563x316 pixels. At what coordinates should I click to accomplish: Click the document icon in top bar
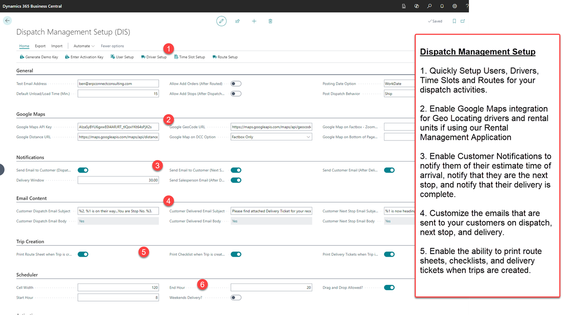(x=404, y=6)
